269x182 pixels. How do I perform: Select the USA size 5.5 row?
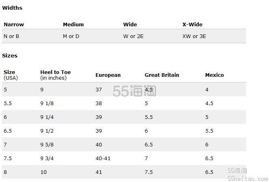click(x=124, y=103)
